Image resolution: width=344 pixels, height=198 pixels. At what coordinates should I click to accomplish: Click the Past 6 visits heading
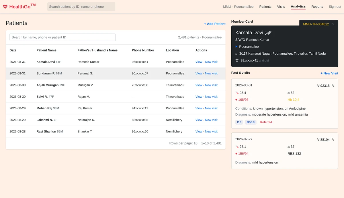[x=241, y=73]
